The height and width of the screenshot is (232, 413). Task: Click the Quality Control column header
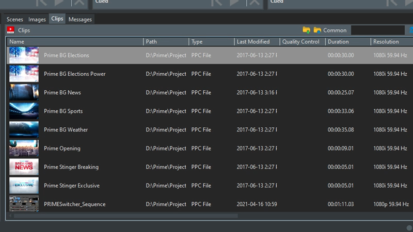point(302,42)
